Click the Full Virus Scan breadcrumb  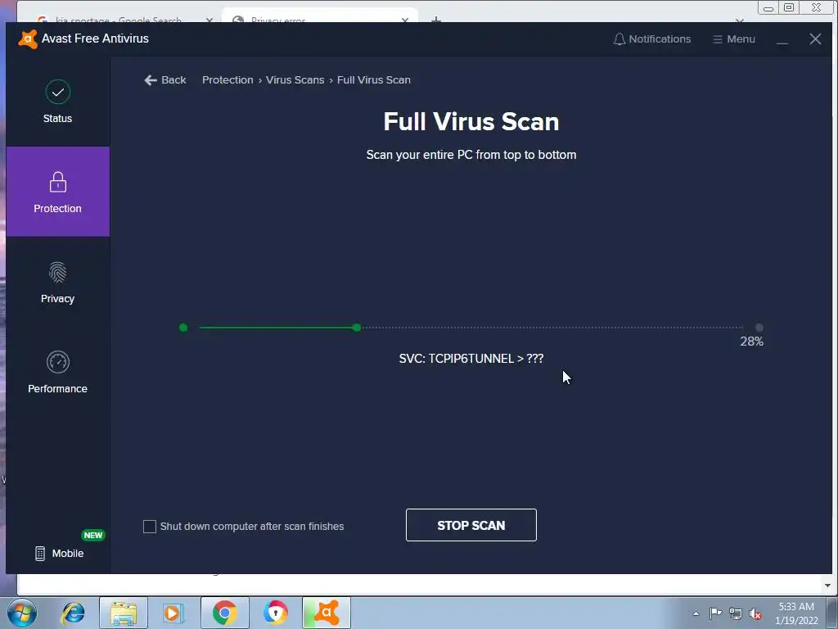coord(373,79)
